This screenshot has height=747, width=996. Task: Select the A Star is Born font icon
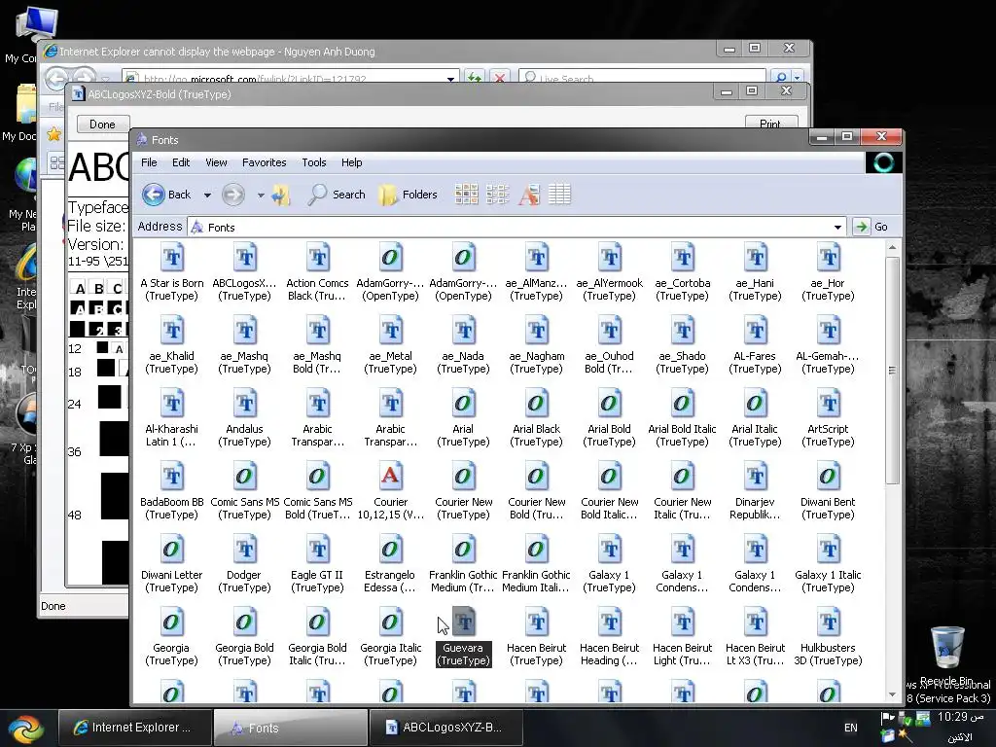(x=172, y=258)
